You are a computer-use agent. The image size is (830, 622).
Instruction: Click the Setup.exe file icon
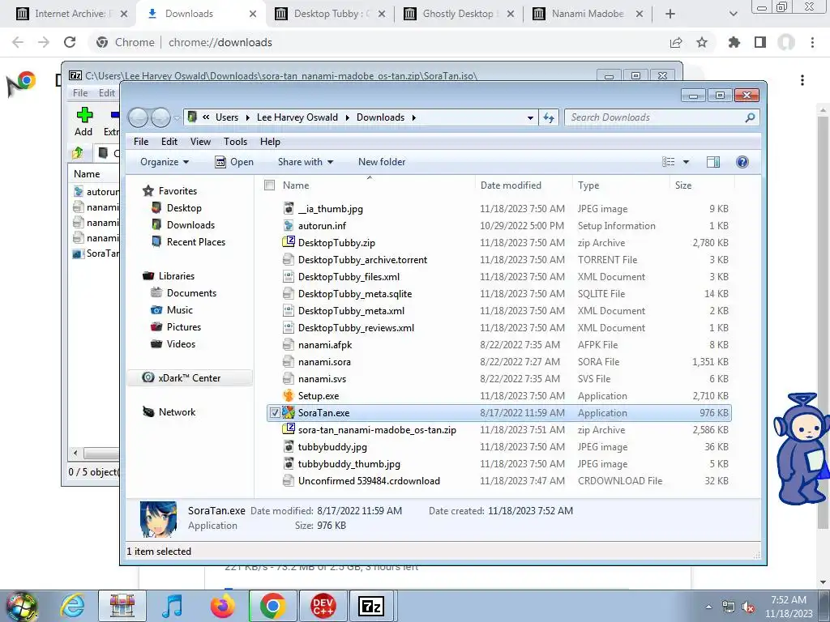(289, 395)
